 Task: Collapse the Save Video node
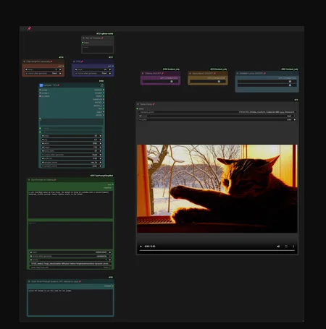pos(138,104)
